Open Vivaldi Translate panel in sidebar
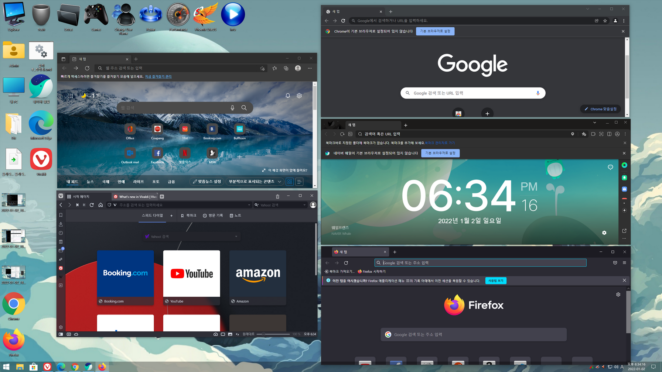This screenshot has width=662, height=372. click(x=61, y=259)
